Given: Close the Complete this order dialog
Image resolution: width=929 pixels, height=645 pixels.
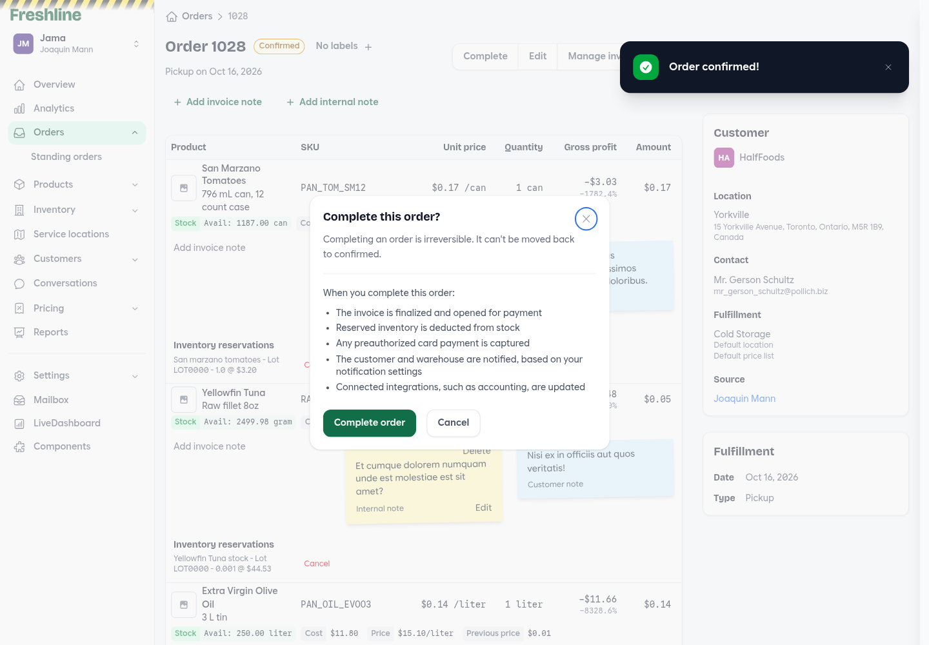Looking at the screenshot, I should pyautogui.click(x=586, y=219).
